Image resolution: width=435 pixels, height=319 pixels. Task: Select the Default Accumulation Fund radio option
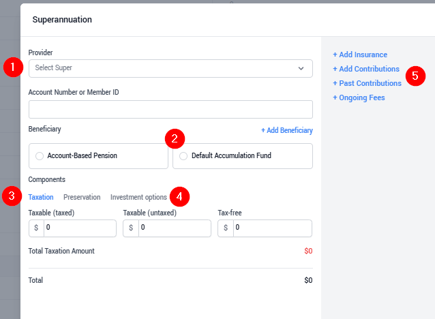tap(183, 156)
